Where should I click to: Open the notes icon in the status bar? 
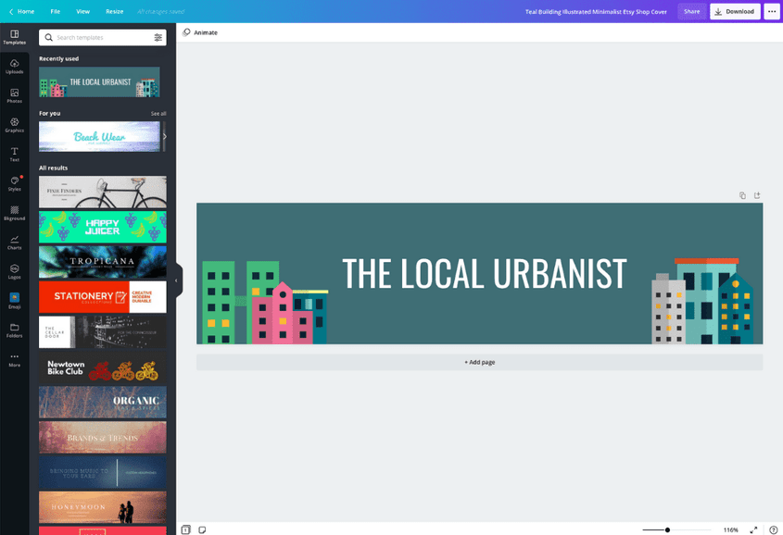pos(203,529)
